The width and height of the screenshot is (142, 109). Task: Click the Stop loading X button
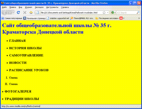click(25, 13)
